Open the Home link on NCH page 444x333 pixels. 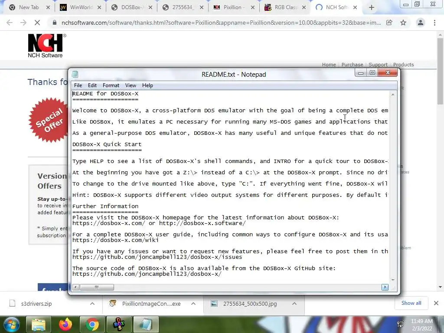pos(329,65)
